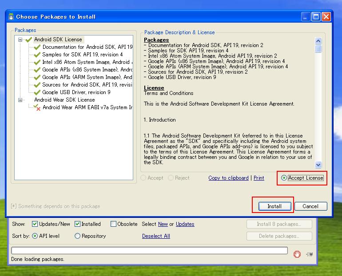Select Android Wear ARM EABI v7a System row
Viewport: 342px width, 276px height.
(87, 108)
